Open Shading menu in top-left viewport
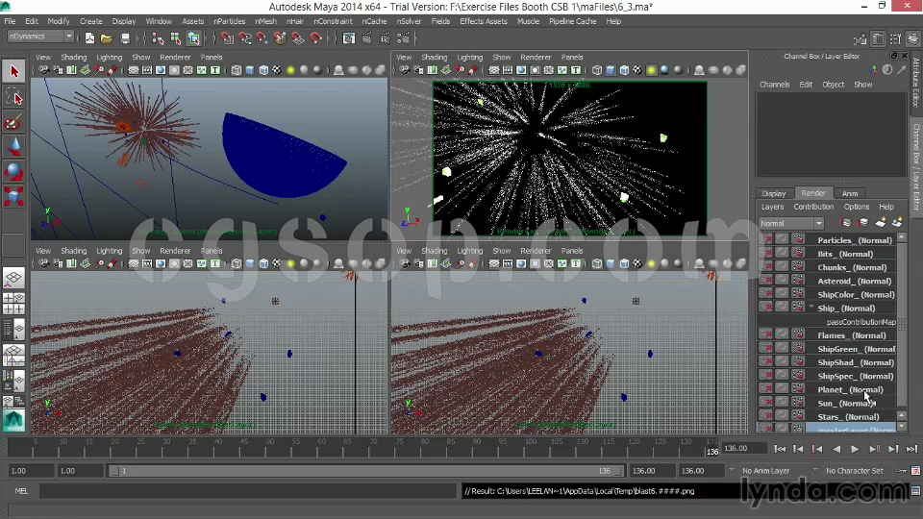The width and height of the screenshot is (923, 519). 74,57
